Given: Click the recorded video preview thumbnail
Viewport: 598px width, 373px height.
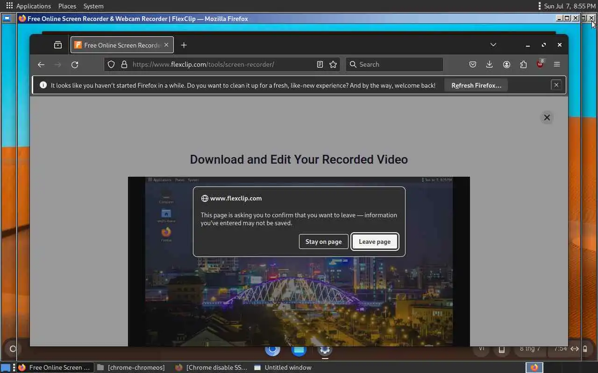Looking at the screenshot, I should pos(299,261).
